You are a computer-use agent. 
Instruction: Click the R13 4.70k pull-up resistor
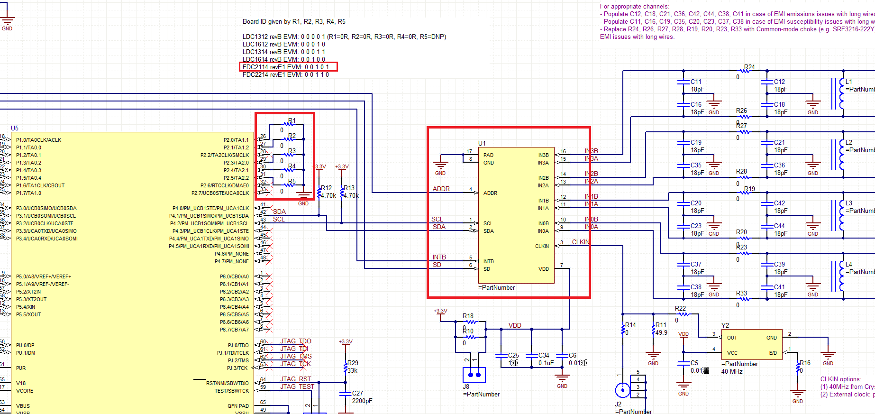coord(342,192)
